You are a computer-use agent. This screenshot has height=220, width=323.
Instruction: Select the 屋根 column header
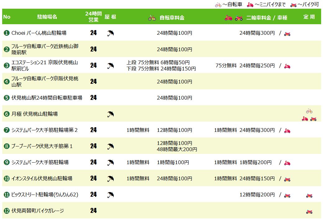[110, 17]
